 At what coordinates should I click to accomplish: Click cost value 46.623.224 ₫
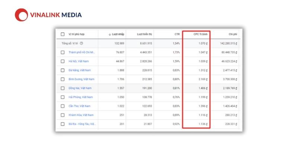(229, 61)
